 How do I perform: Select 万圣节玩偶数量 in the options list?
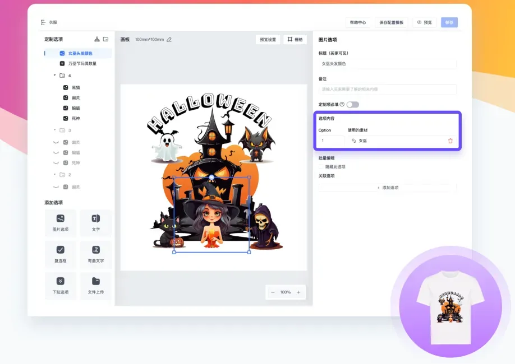pyautogui.click(x=82, y=64)
